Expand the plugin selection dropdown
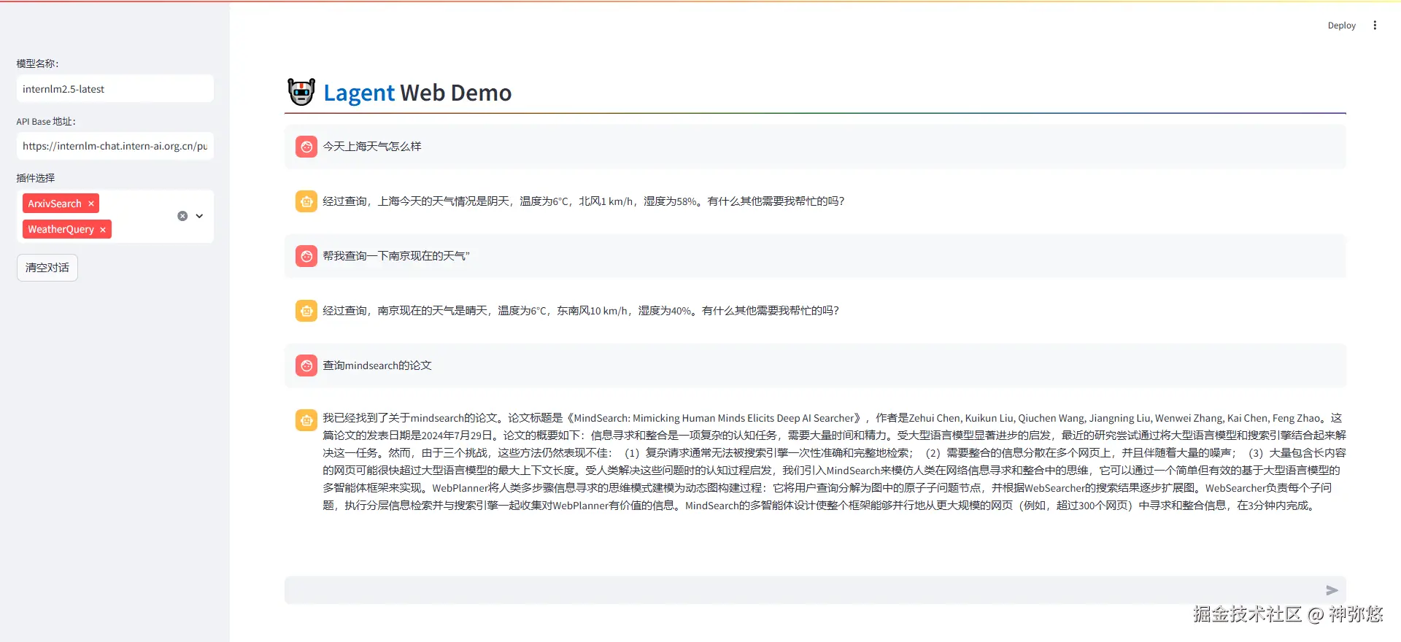 (199, 216)
